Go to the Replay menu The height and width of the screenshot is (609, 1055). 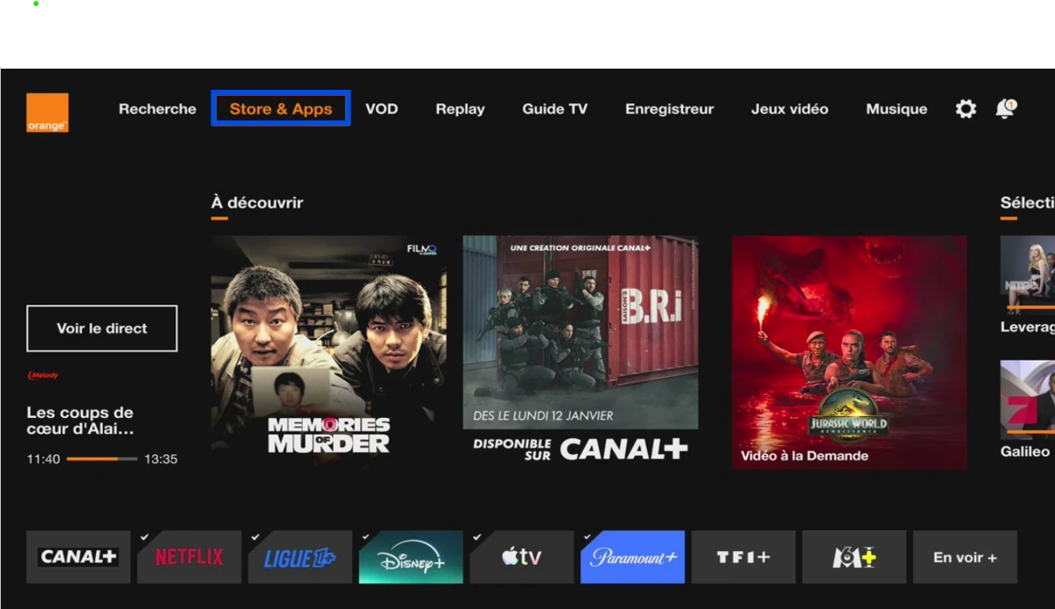pyautogui.click(x=460, y=109)
